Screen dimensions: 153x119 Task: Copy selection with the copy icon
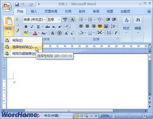17,25
